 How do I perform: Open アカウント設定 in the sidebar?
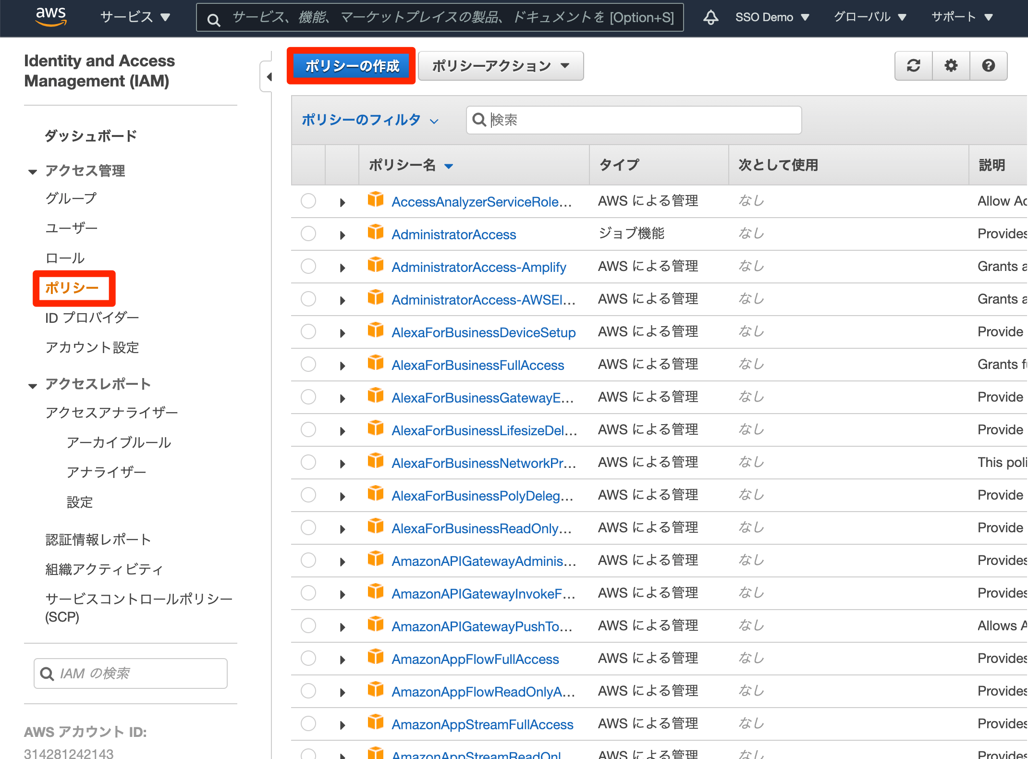(x=92, y=347)
